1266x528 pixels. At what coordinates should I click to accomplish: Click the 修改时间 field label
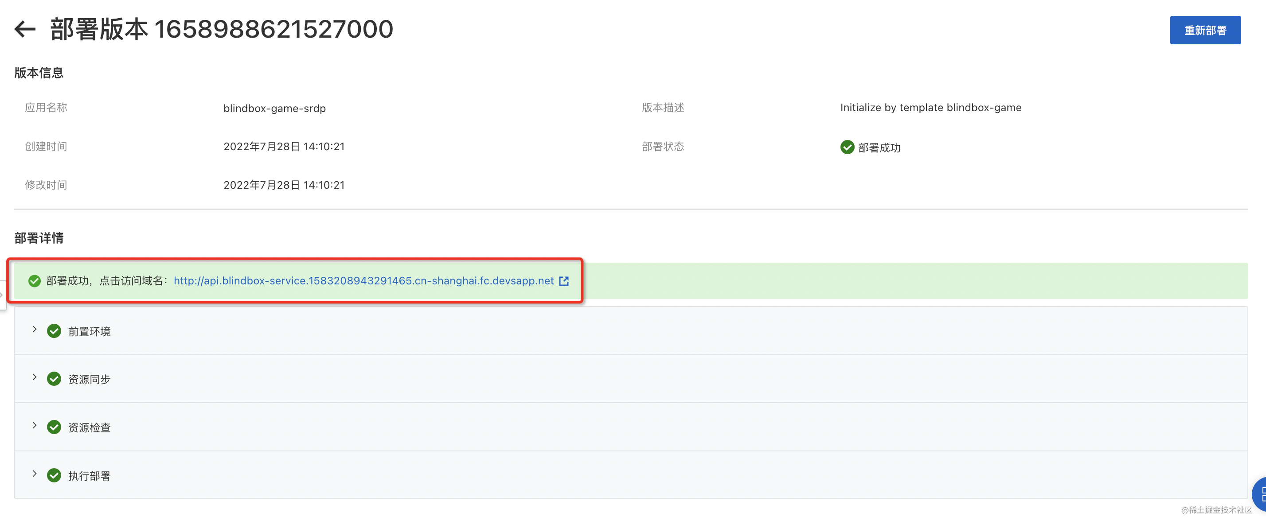click(x=46, y=185)
